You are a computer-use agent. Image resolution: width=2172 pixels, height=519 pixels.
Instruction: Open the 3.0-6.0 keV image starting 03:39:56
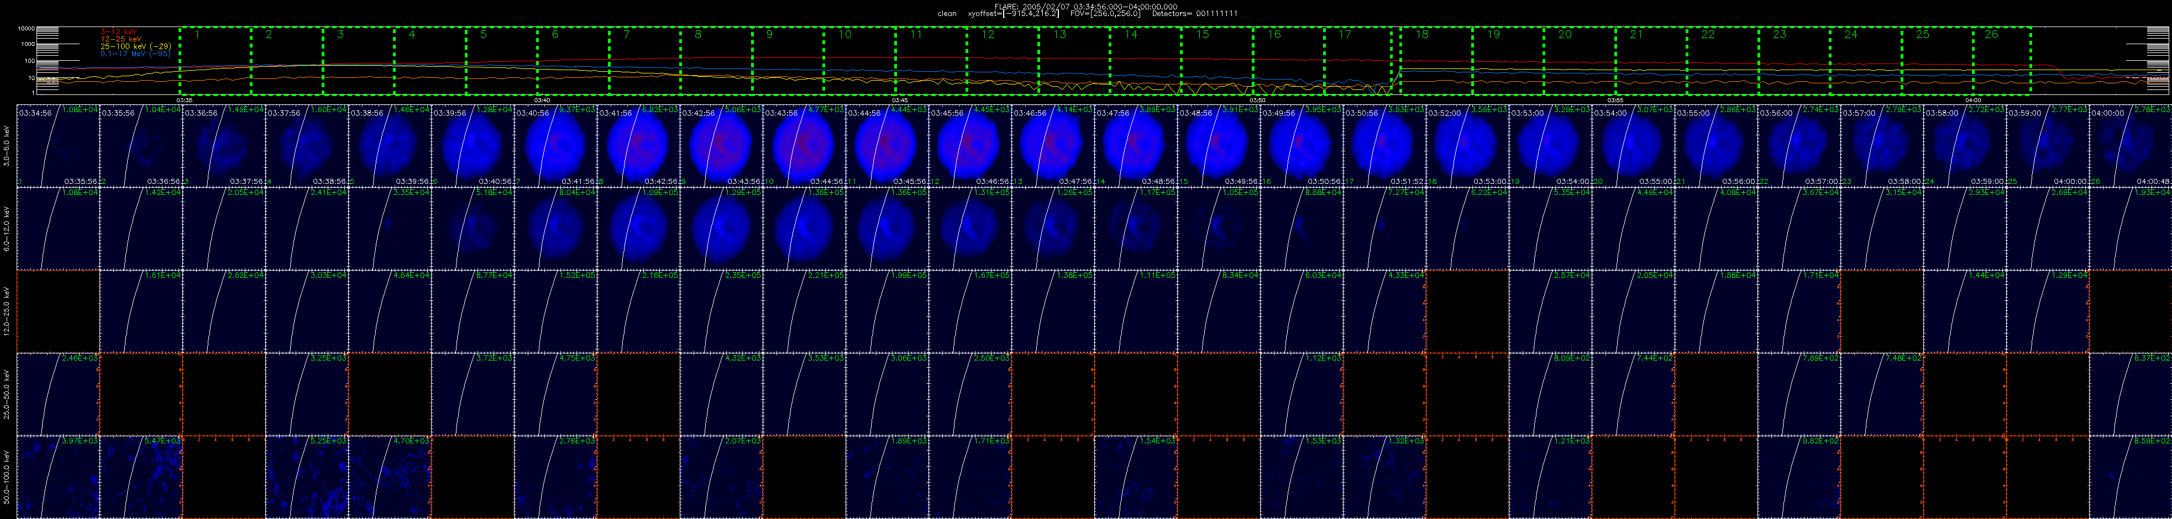(472, 145)
